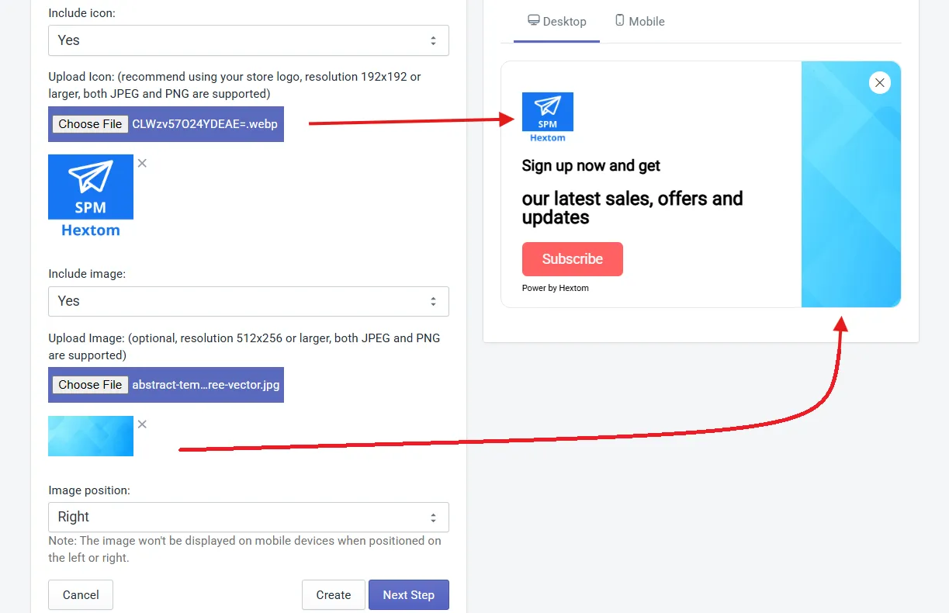This screenshot has width=949, height=613.
Task: Click the blue abstract image thumbnail
Action: 91,436
